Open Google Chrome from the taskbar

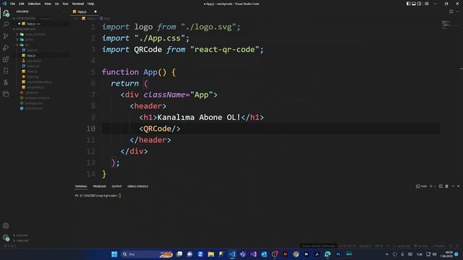coord(296,254)
